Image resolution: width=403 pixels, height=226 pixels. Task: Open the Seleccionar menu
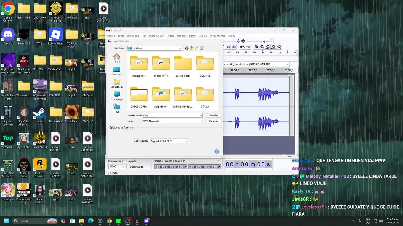tap(133, 36)
